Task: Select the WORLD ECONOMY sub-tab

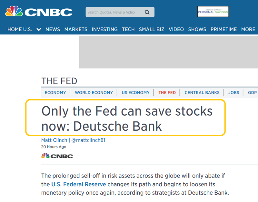Action: click(x=94, y=92)
